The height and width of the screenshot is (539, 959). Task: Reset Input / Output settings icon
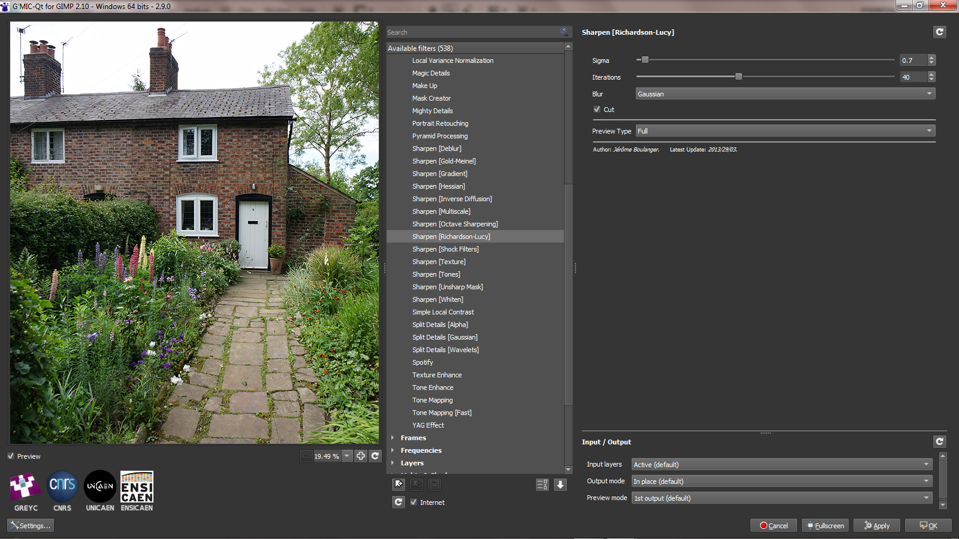point(939,441)
